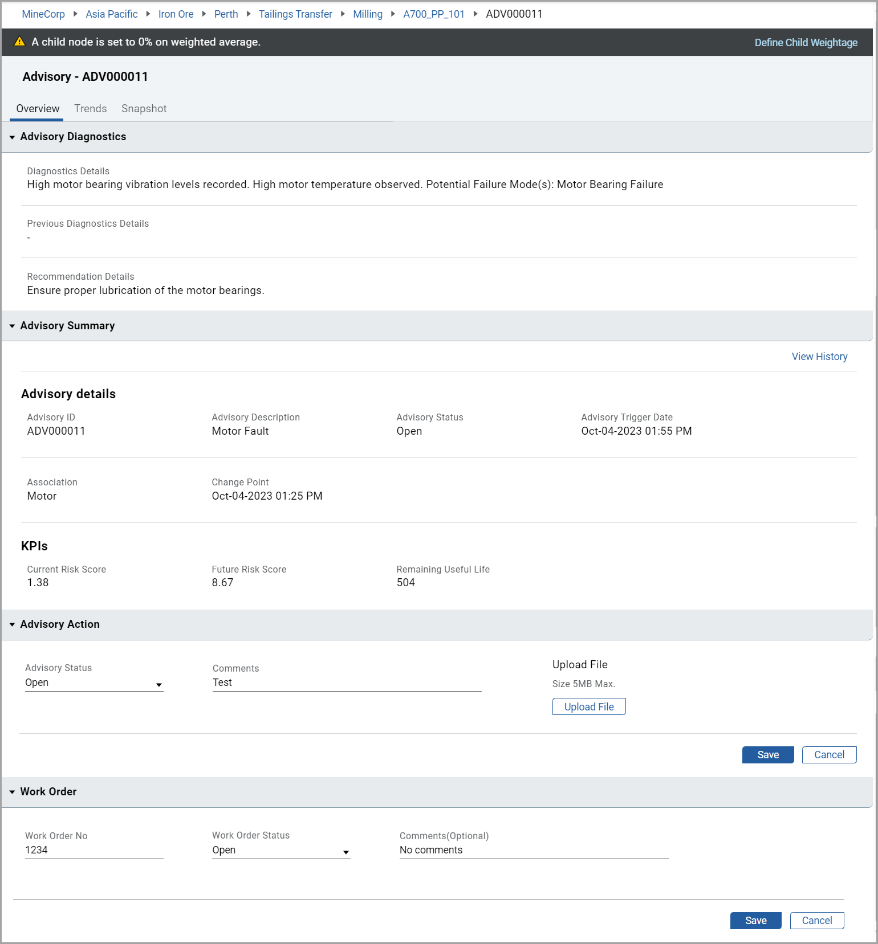Open the Advisory Status dropdown

tap(94, 683)
